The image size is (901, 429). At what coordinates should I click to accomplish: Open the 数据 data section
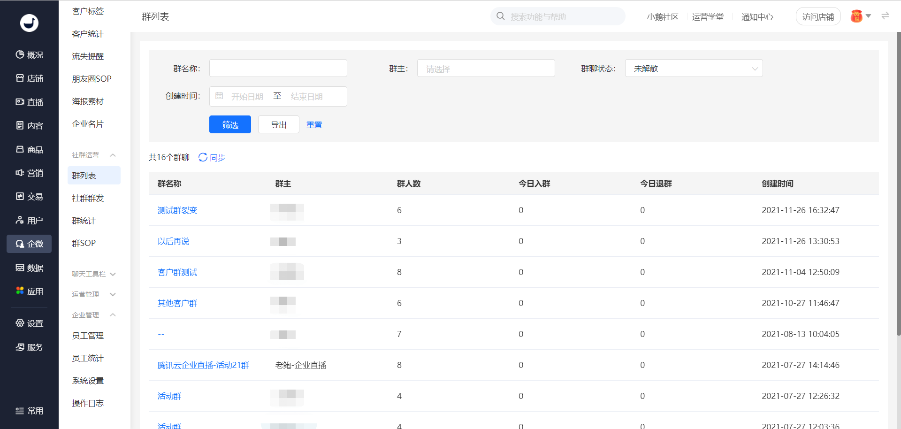(x=29, y=268)
